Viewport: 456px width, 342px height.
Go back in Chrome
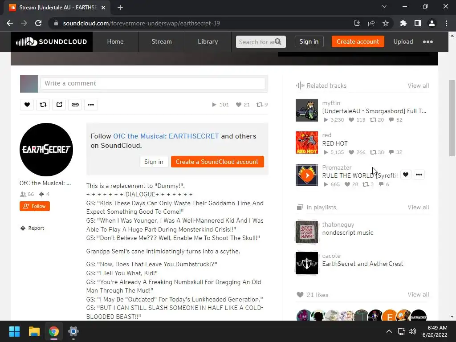tap(10, 23)
